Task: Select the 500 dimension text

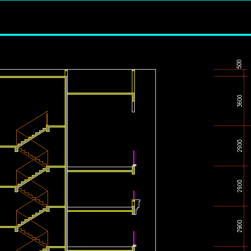Action: tap(239, 64)
